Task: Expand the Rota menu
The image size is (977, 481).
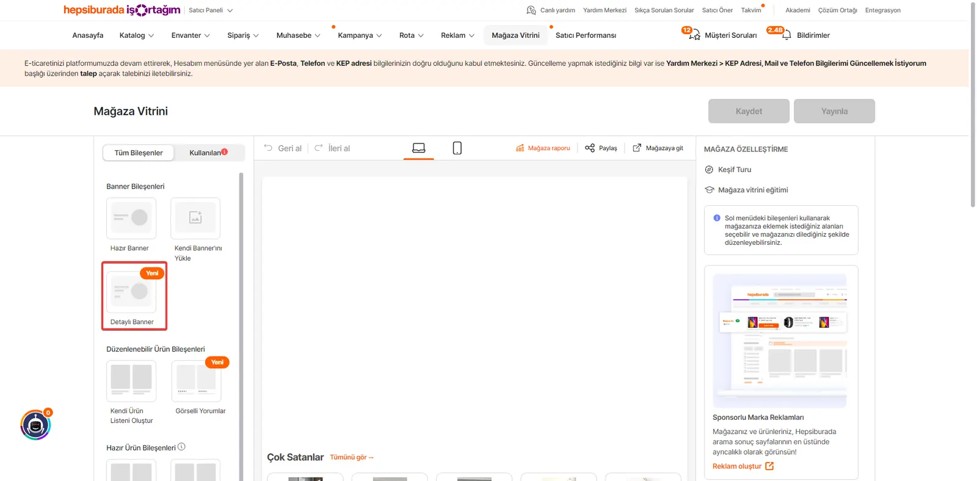Action: pos(412,35)
